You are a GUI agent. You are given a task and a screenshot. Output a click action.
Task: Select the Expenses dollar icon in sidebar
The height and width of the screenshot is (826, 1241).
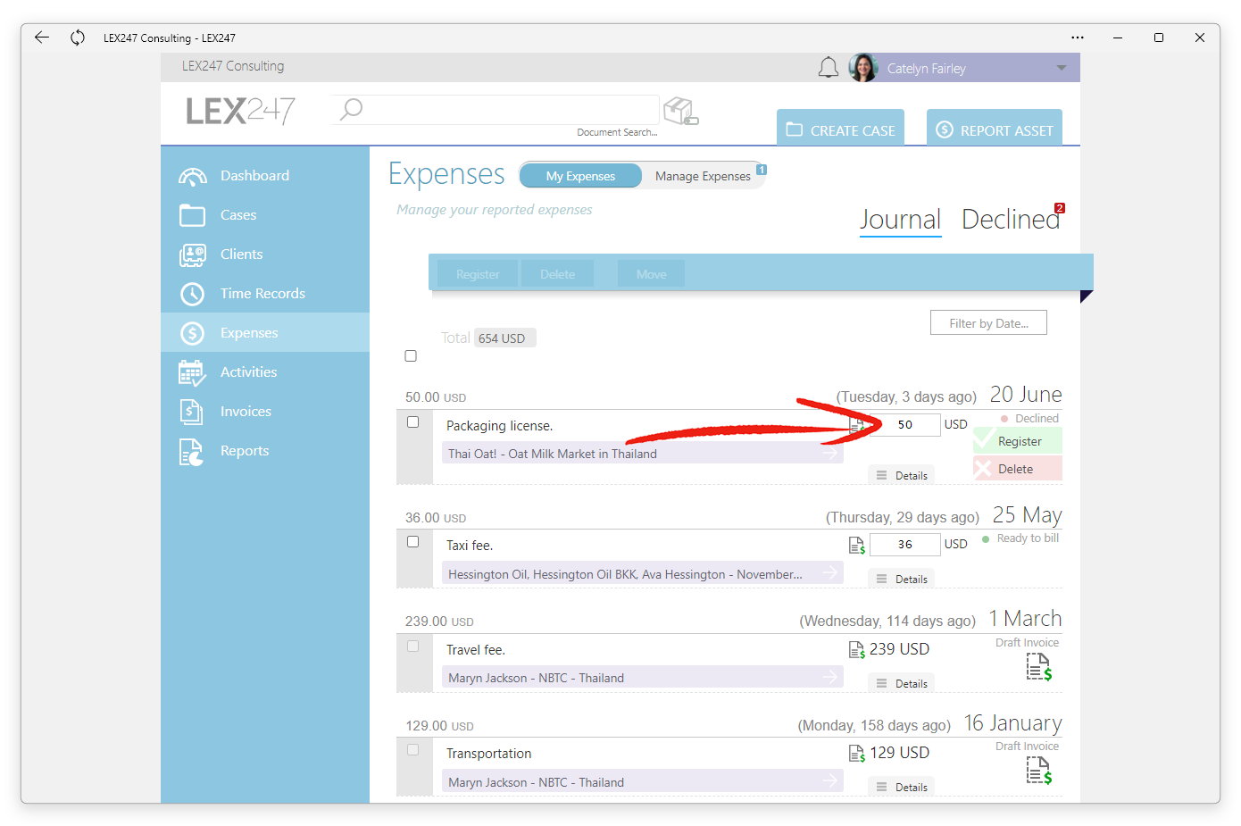tap(192, 333)
